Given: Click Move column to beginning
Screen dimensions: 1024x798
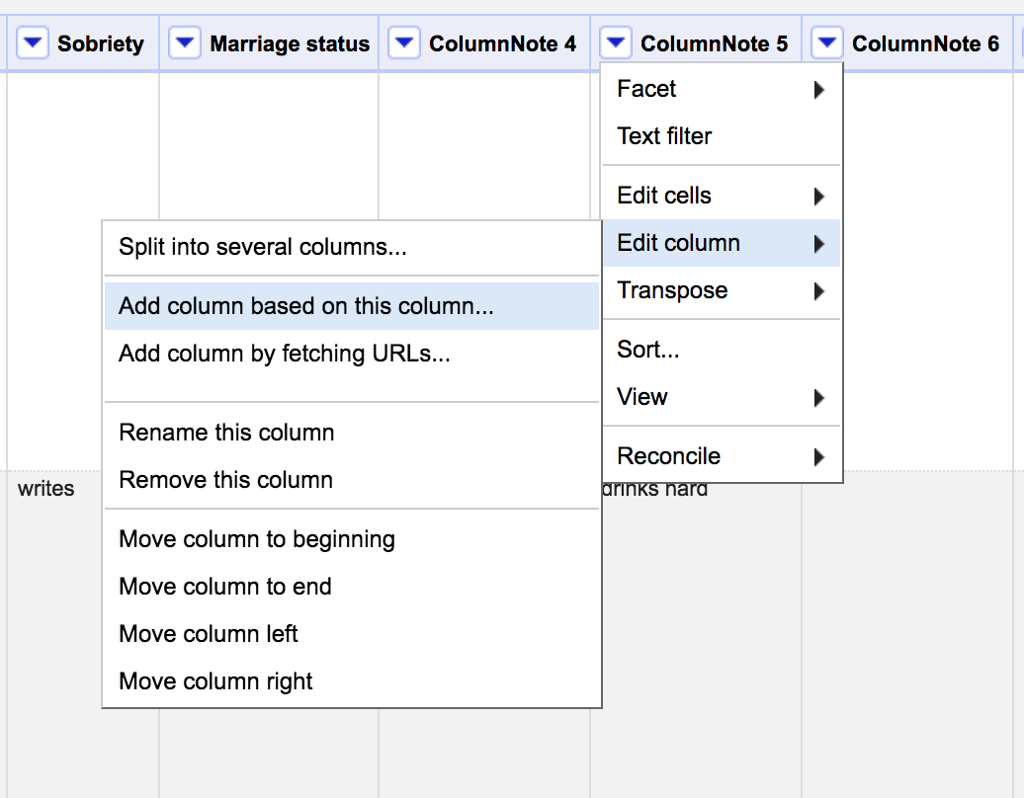Looking at the screenshot, I should point(257,539).
